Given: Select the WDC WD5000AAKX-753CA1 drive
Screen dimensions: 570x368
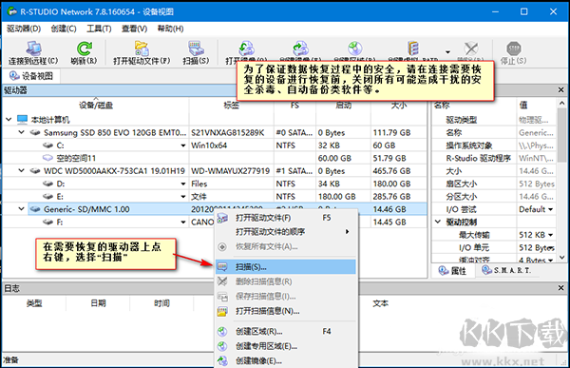Looking at the screenshot, I should [114, 171].
